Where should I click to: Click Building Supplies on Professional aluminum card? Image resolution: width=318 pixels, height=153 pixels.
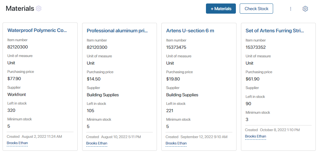[x=103, y=95]
